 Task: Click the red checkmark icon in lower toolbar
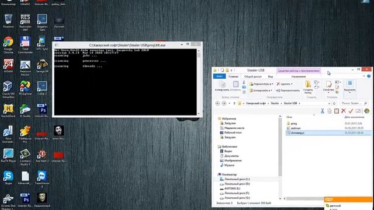(351, 111)
